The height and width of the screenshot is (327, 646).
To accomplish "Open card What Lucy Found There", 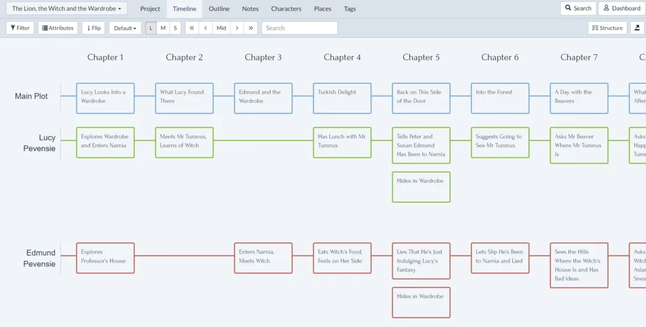I will point(184,98).
